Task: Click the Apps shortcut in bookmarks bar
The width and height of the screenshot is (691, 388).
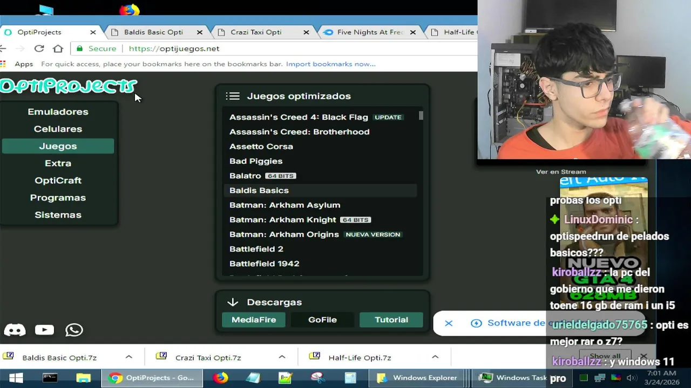Action: tap(17, 64)
